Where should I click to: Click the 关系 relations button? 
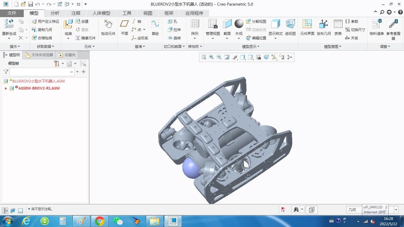click(x=351, y=38)
